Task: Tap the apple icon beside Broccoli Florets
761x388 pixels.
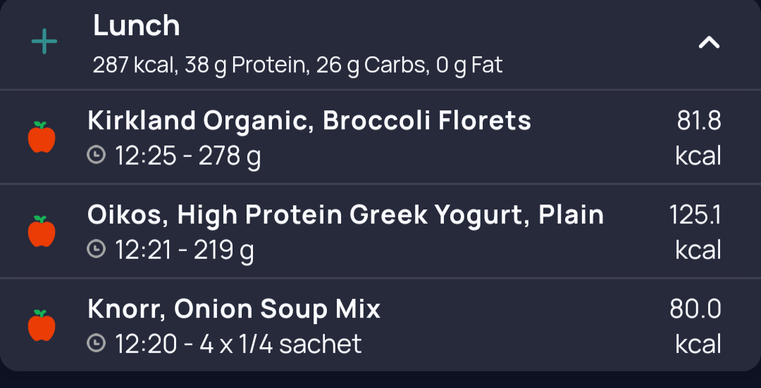Action: click(x=42, y=137)
